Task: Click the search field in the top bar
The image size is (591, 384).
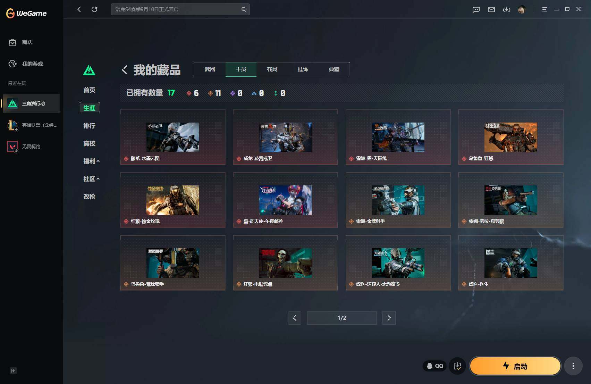Action: click(180, 9)
